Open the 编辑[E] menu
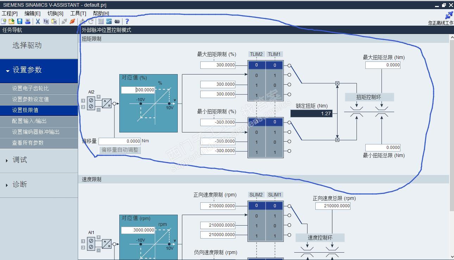Screen dimensions: 454x260 tap(32, 13)
